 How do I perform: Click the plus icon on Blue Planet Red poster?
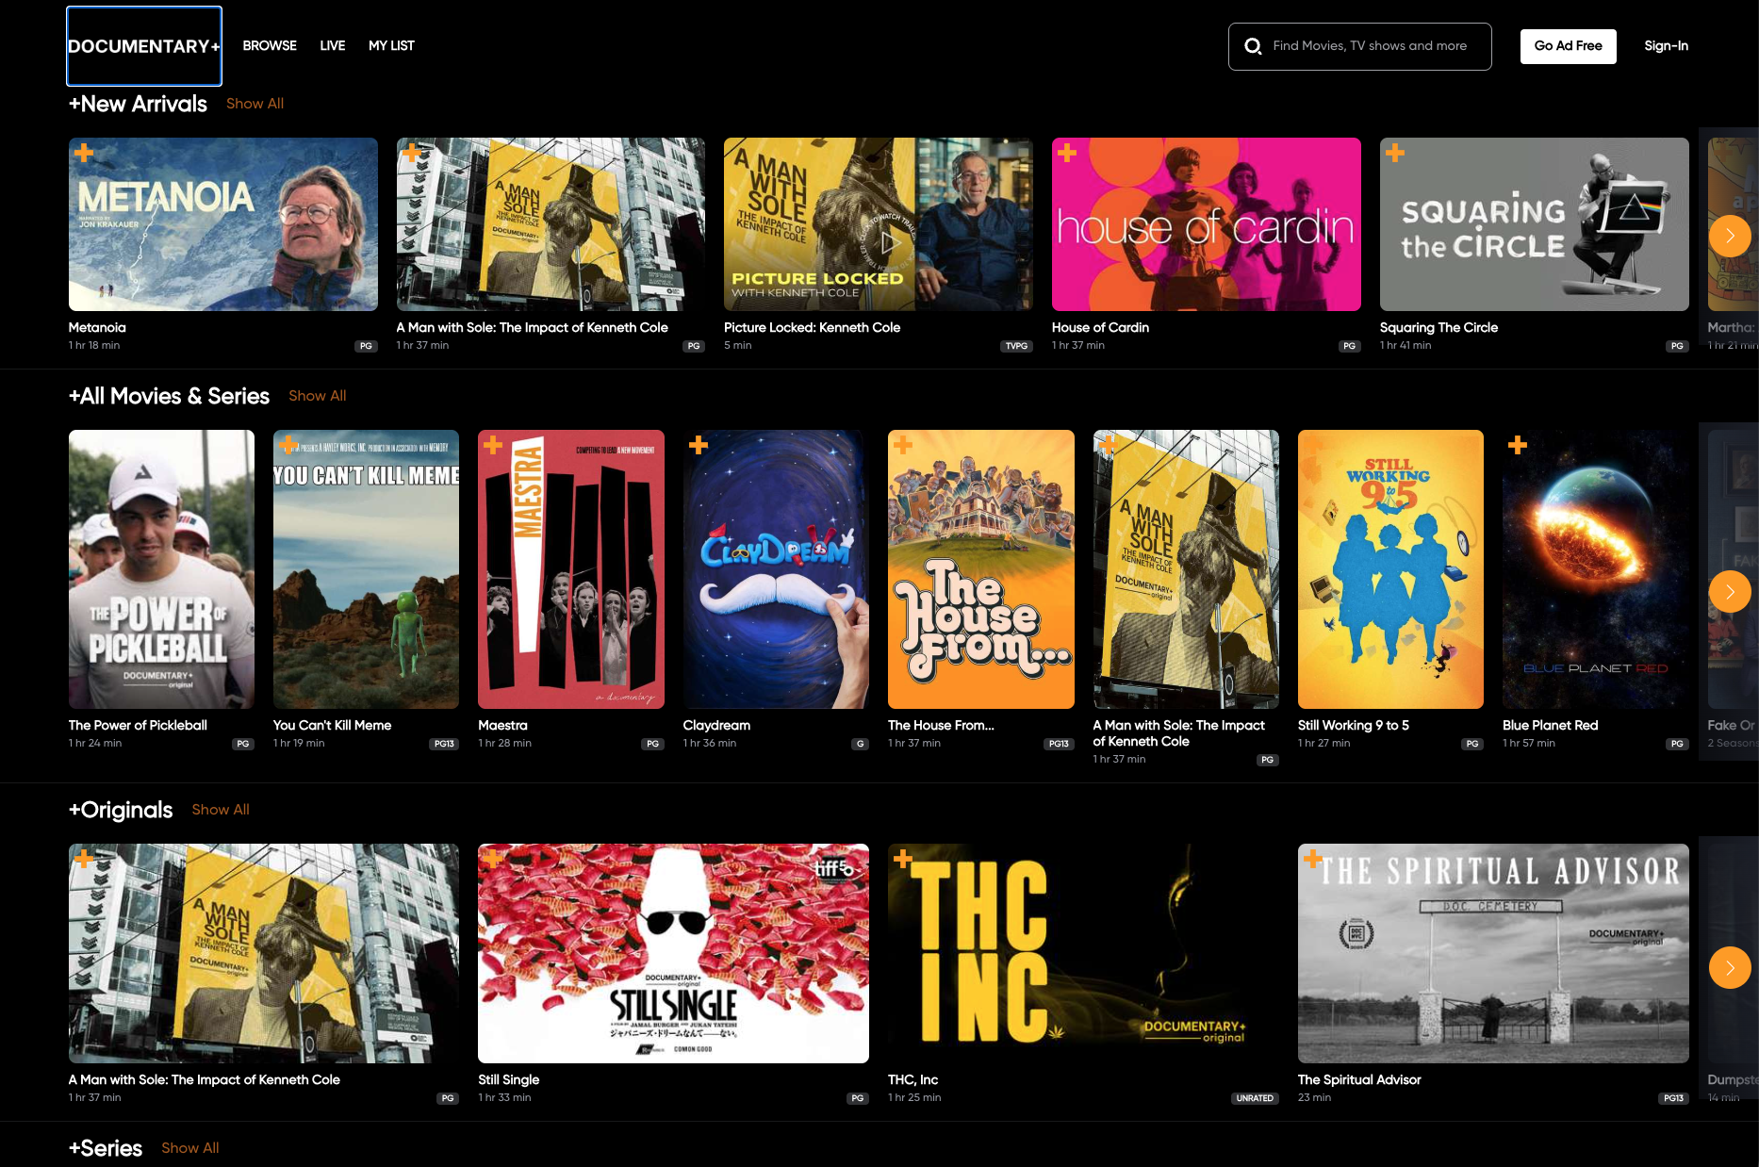tap(1518, 445)
